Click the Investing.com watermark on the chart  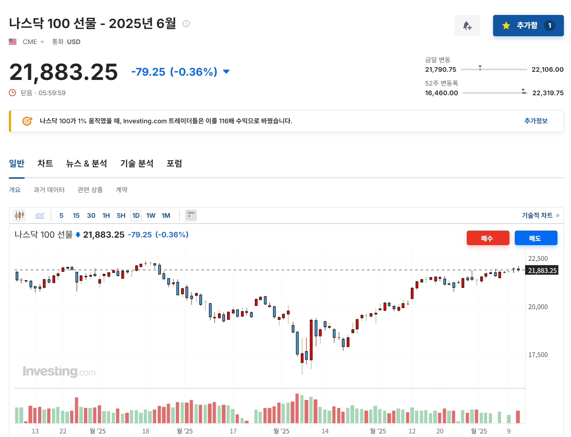click(x=59, y=372)
